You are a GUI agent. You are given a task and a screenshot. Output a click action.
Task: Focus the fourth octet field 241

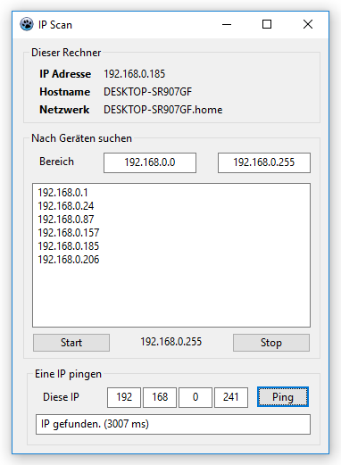point(231,397)
